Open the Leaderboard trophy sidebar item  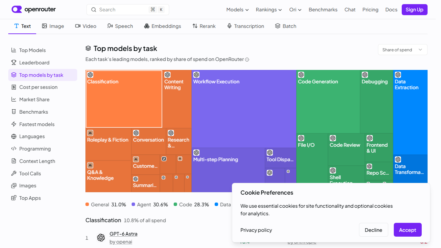pos(14,62)
